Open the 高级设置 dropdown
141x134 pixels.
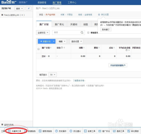click(76, 41)
